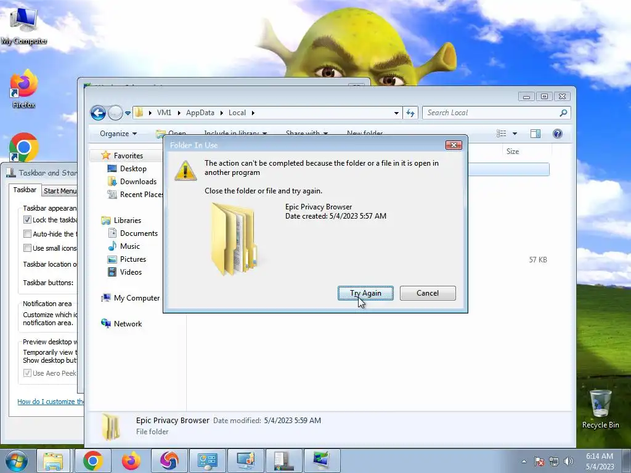Toggle the preview pane icon
631x473 pixels.
tap(535, 134)
